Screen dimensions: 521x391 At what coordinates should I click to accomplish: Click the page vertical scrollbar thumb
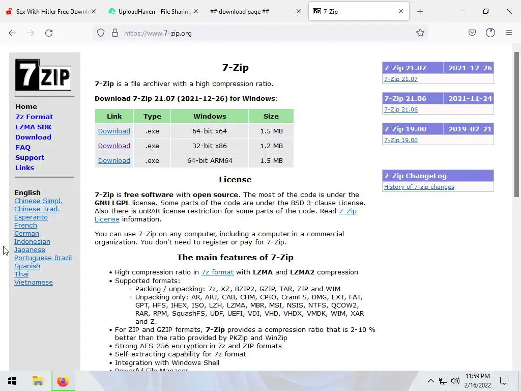[x=516, y=124]
